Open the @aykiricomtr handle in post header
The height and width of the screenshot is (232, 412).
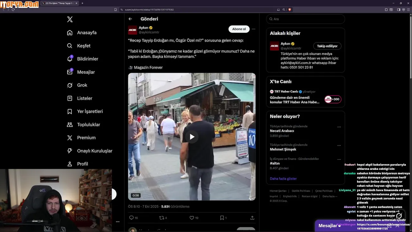pos(149,32)
